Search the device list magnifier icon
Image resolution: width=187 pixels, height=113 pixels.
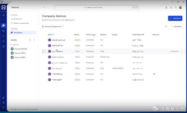point(166,27)
